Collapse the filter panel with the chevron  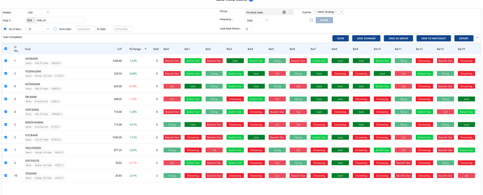[x=477, y=38]
